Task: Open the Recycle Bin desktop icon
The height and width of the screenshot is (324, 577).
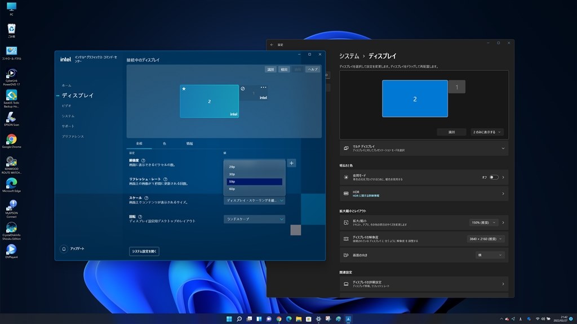Action: pyautogui.click(x=11, y=30)
